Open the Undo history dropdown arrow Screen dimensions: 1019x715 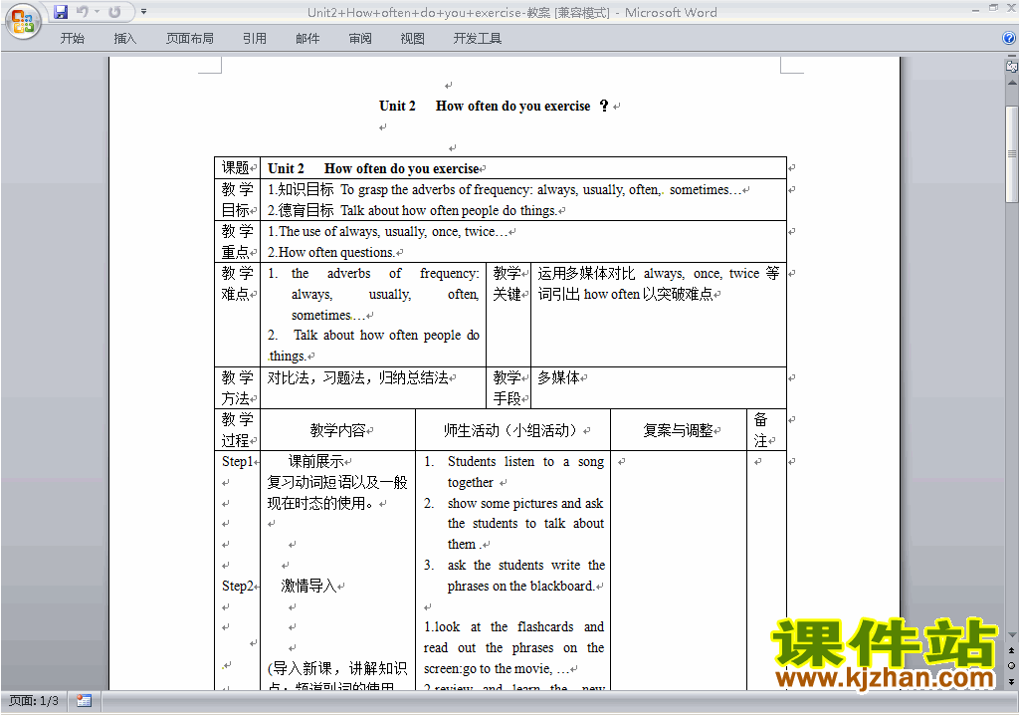[97, 12]
